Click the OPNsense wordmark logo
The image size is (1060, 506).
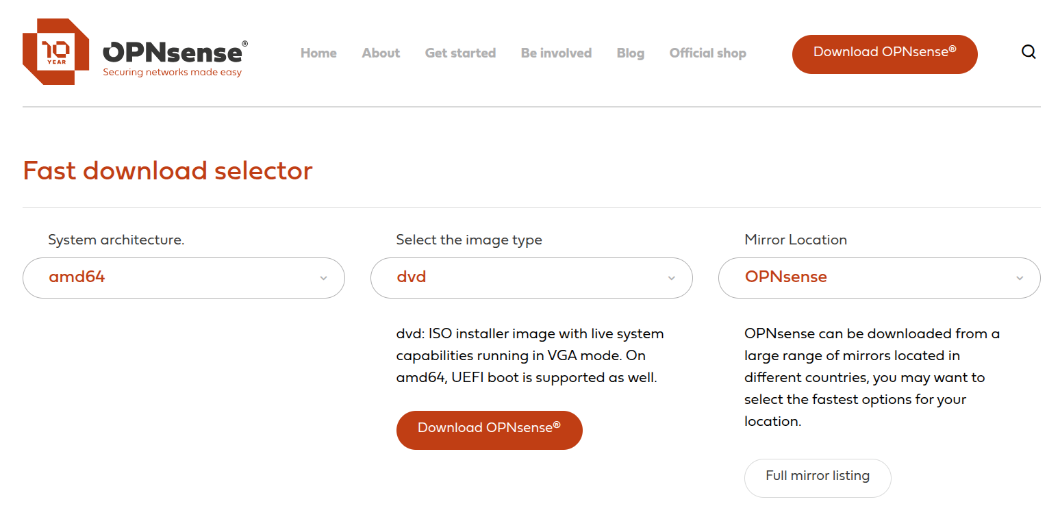[173, 53]
